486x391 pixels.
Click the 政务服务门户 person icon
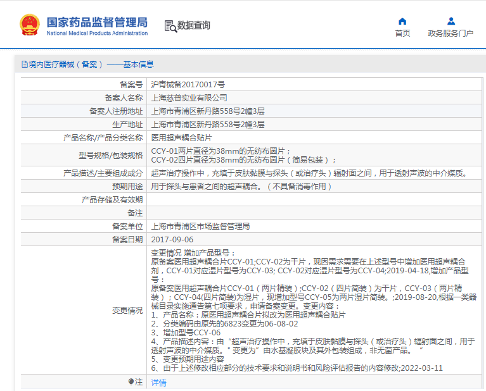pyautogui.click(x=451, y=21)
